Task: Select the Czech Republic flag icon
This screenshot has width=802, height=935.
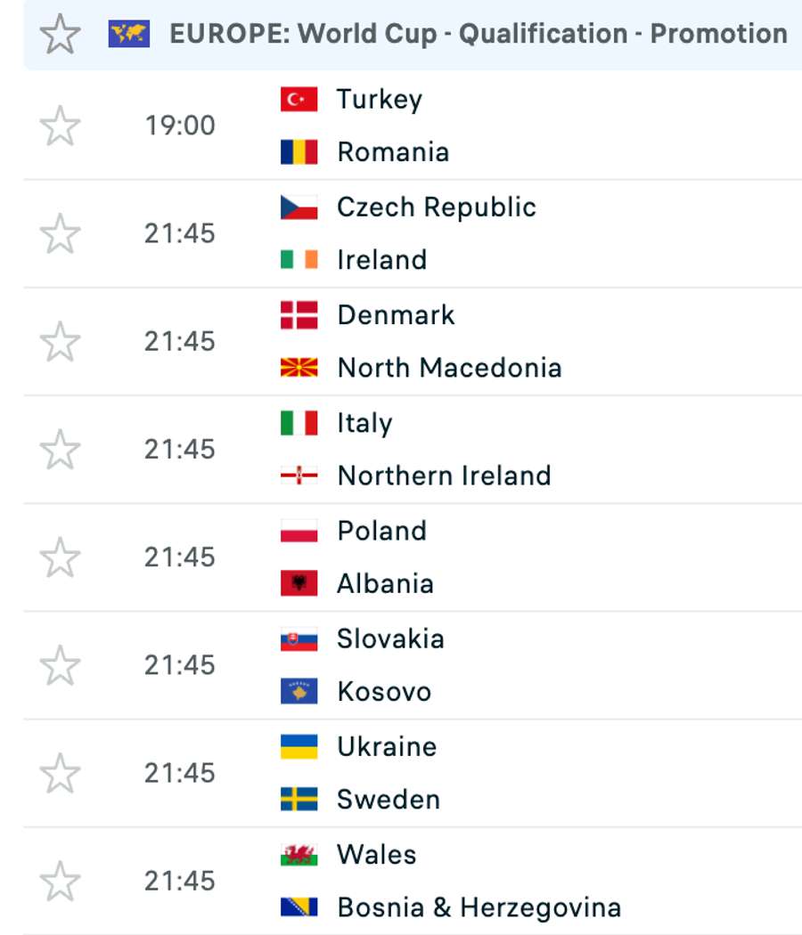Action: pyautogui.click(x=298, y=206)
